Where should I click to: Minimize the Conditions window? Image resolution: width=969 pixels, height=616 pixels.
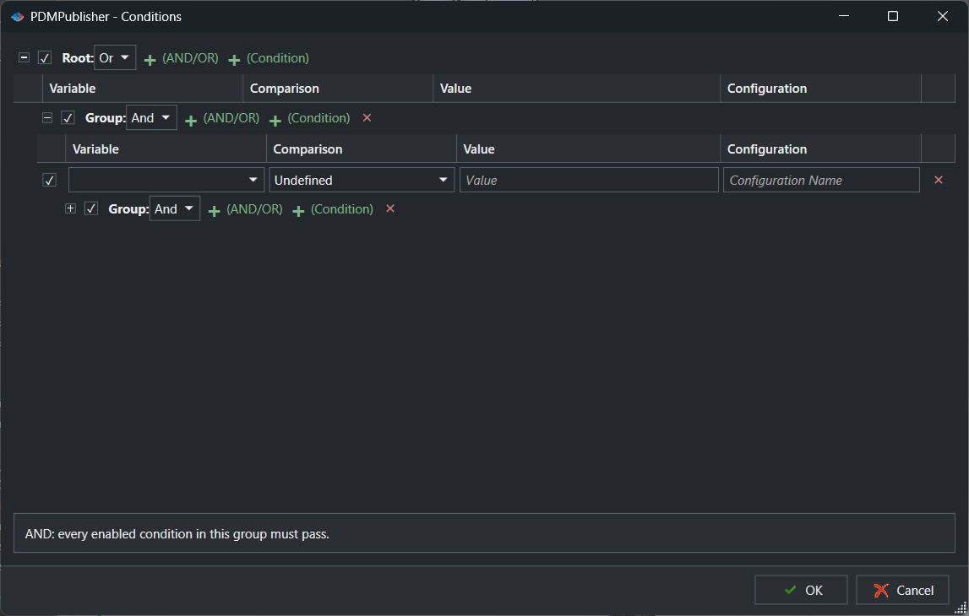coord(844,16)
